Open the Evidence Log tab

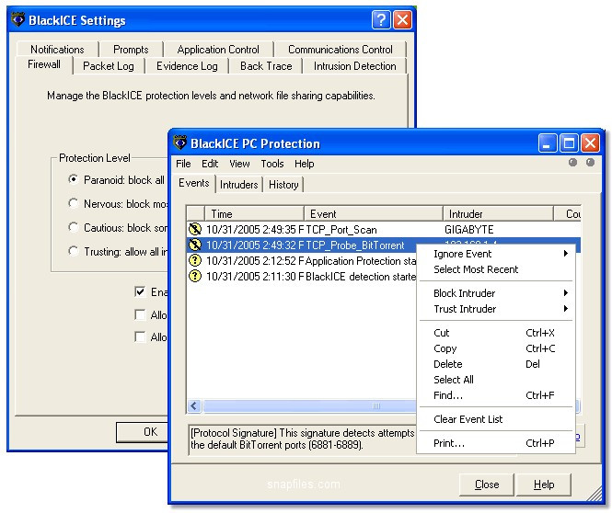(187, 66)
